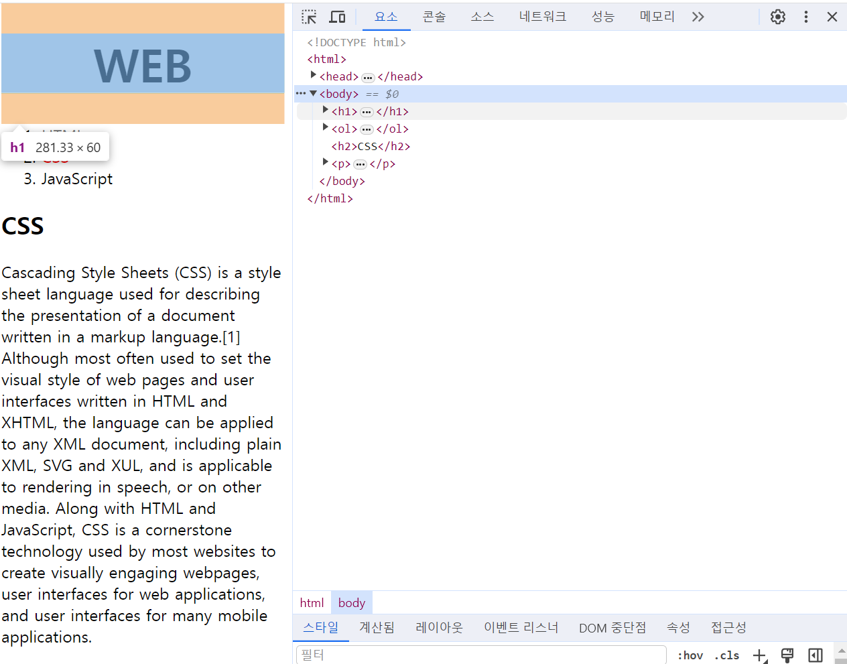Open the 네트워크 panel tab
Image resolution: width=847 pixels, height=664 pixels.
[x=543, y=16]
